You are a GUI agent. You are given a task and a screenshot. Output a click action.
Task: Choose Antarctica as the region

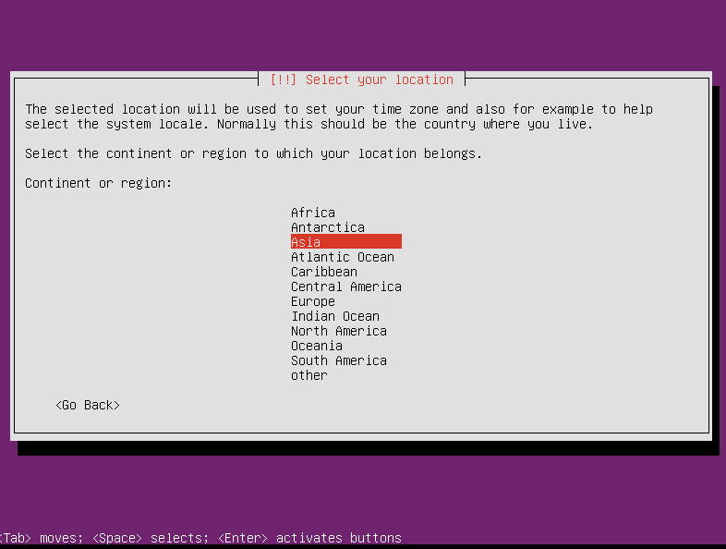pyautogui.click(x=328, y=227)
